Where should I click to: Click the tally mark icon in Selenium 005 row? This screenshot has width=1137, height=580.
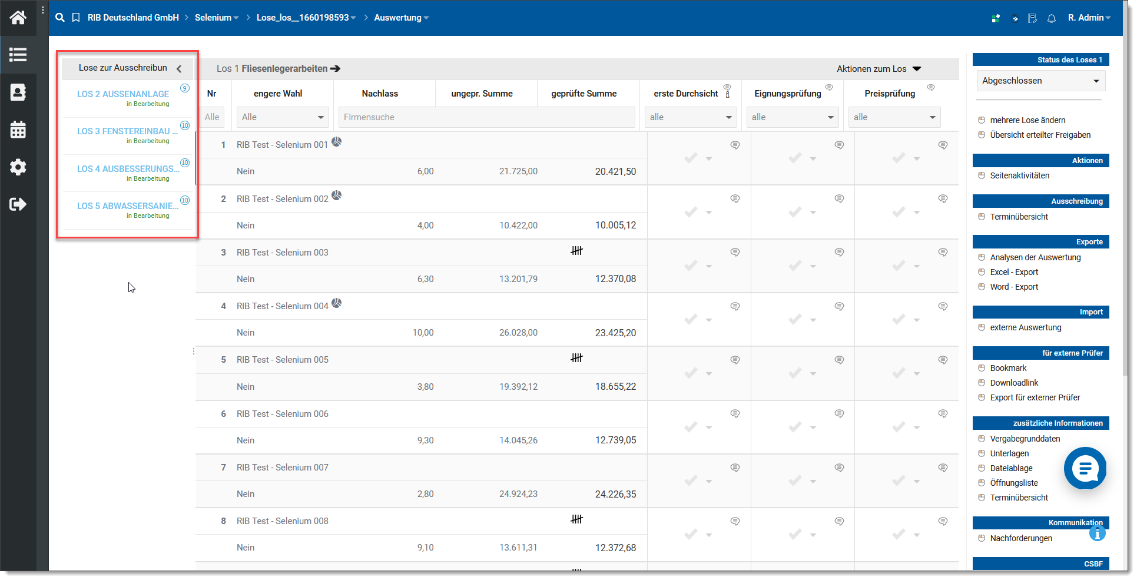[x=576, y=358]
